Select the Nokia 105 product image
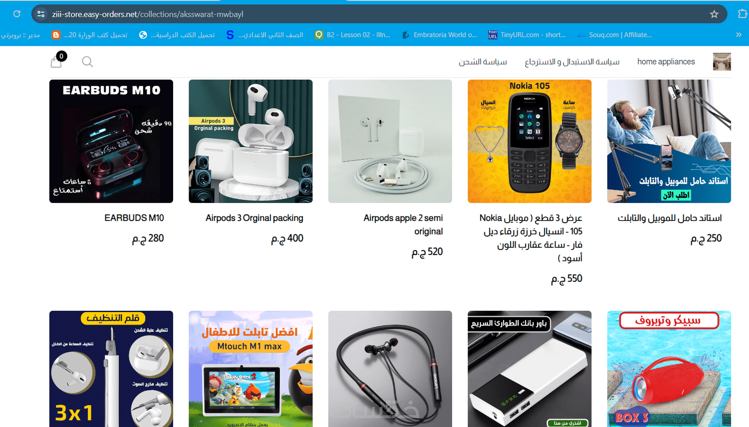This screenshot has width=749, height=427. 530,141
